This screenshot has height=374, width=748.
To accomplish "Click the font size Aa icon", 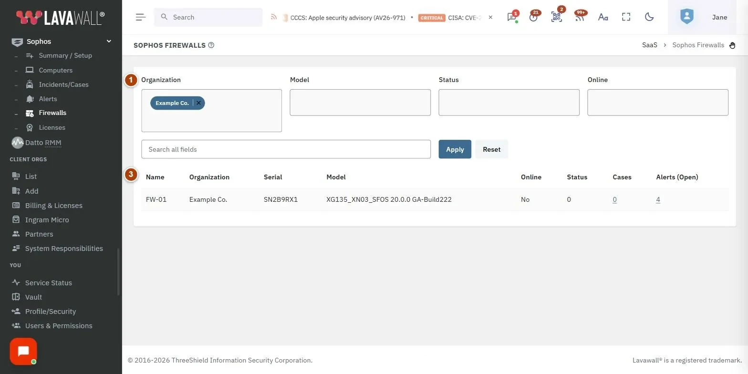I will pyautogui.click(x=603, y=17).
